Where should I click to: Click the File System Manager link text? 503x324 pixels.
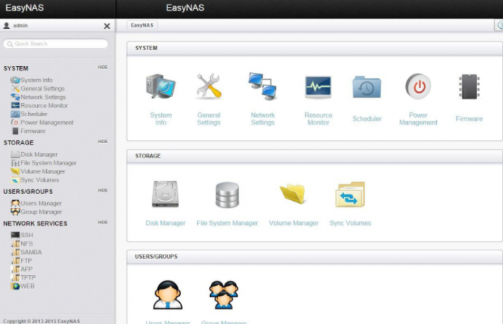tap(227, 223)
